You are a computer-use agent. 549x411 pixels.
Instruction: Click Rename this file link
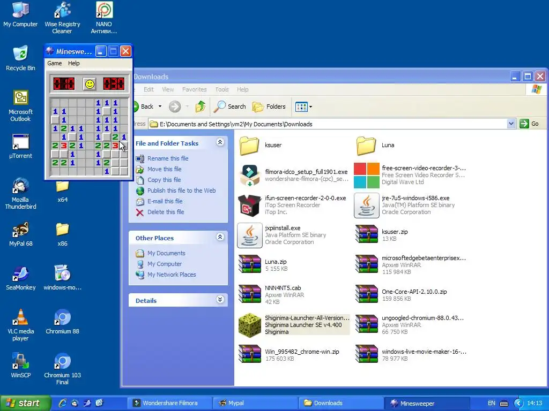point(168,158)
